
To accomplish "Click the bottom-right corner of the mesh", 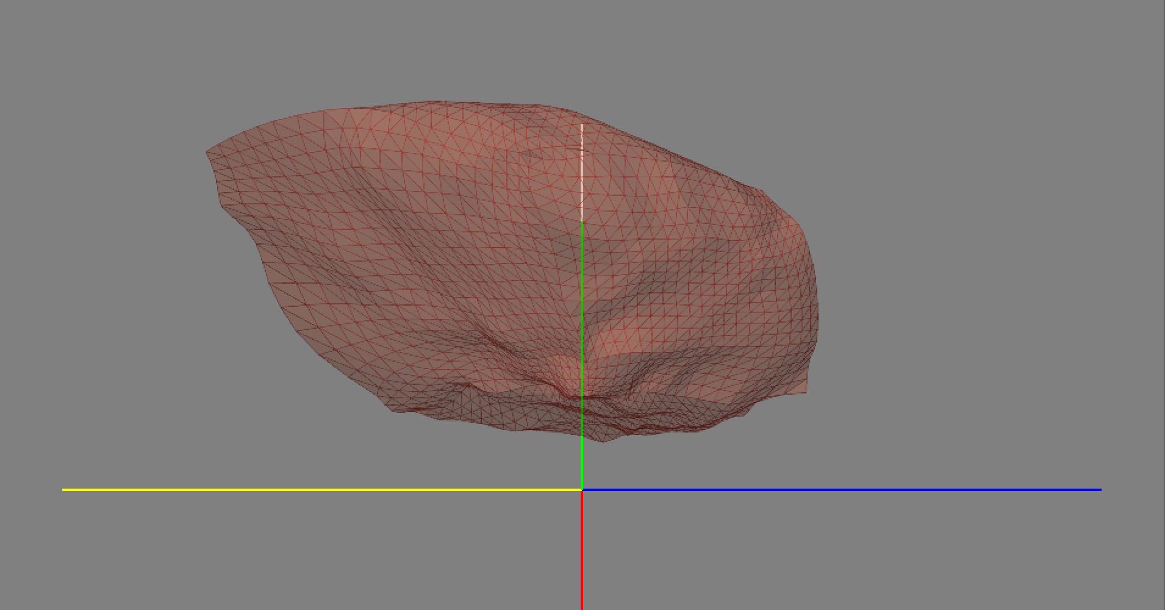I will [x=805, y=391].
